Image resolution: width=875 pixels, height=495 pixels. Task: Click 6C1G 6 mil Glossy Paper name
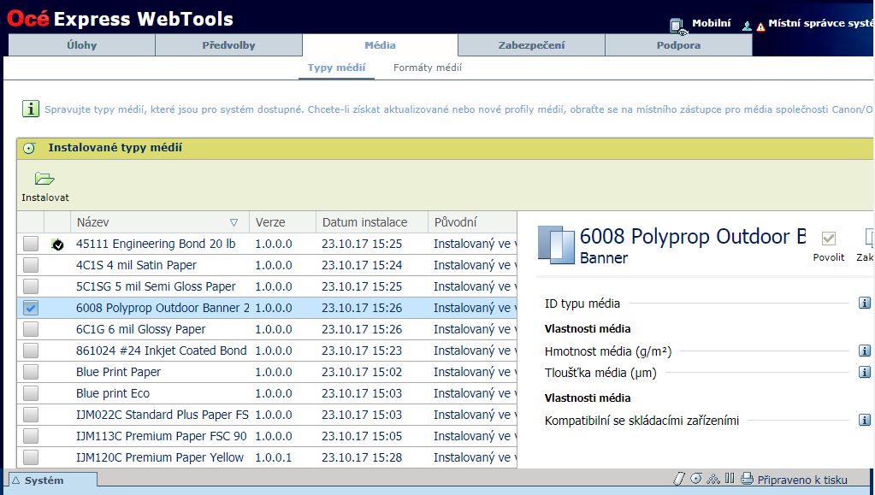pyautogui.click(x=140, y=329)
